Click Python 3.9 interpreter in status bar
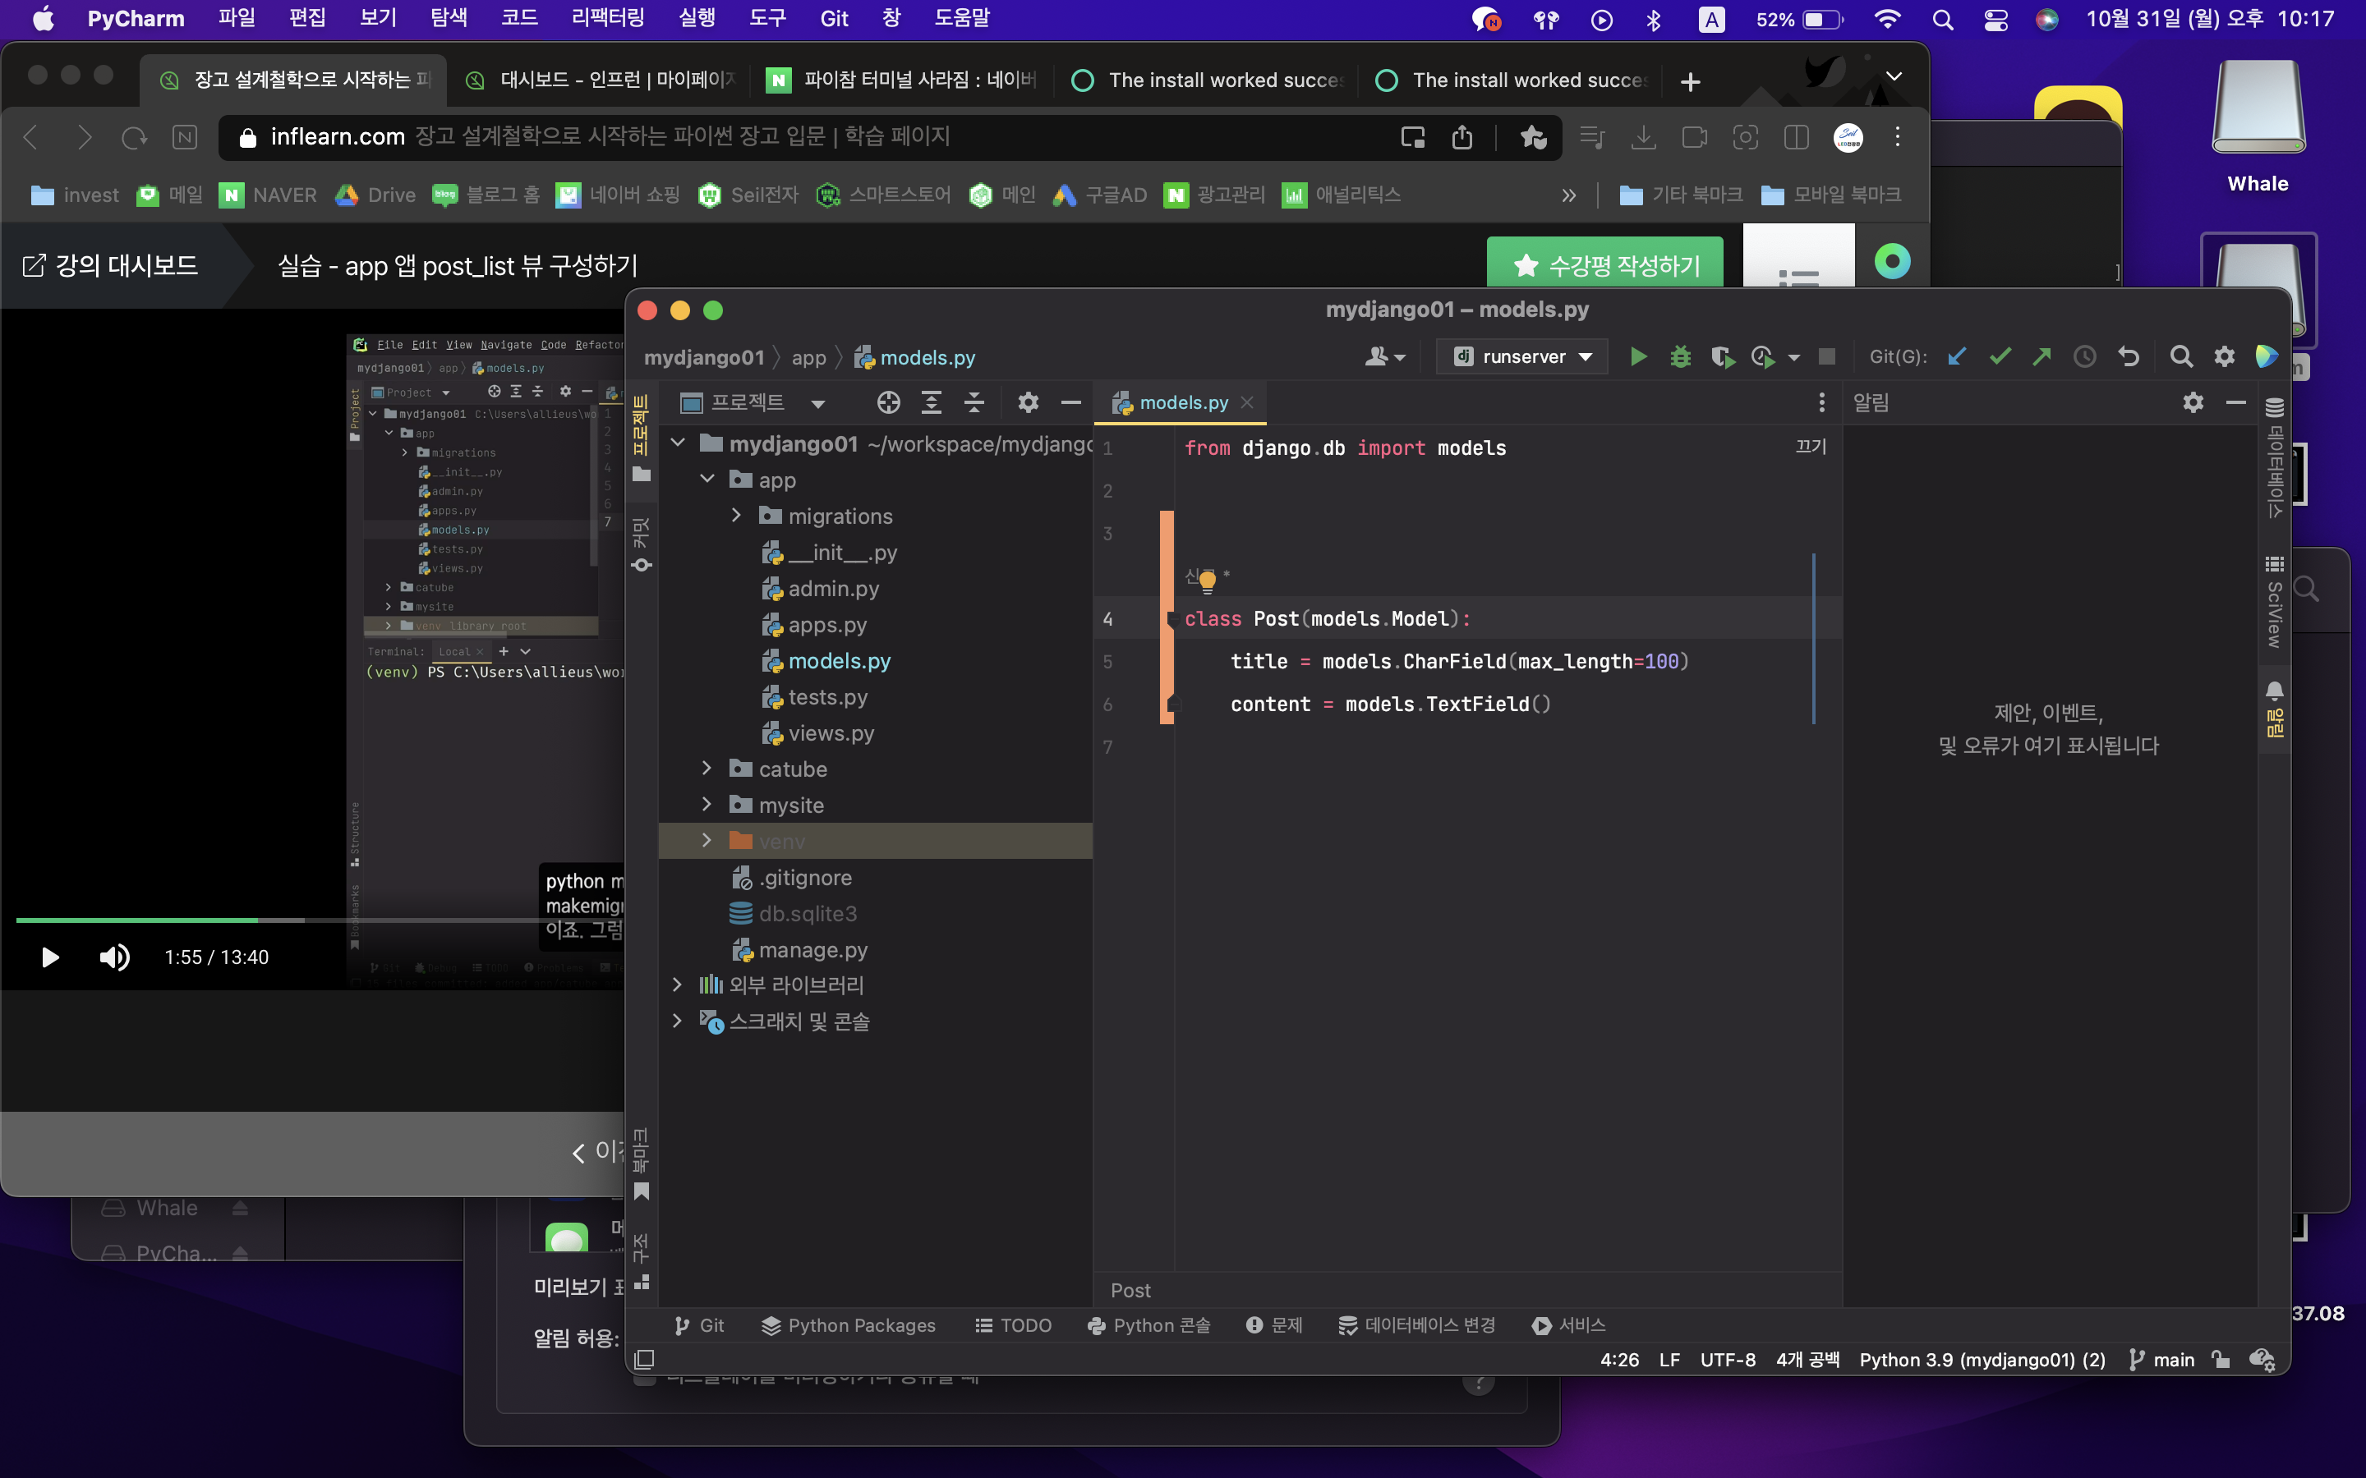This screenshot has width=2366, height=1478. coord(1982,1360)
